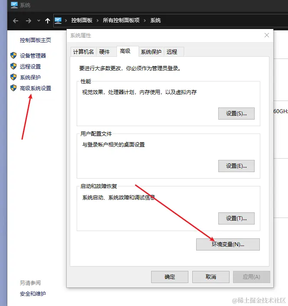Click the shield icon beside 高级系统设置
The width and height of the screenshot is (288, 306).
pos(13,88)
